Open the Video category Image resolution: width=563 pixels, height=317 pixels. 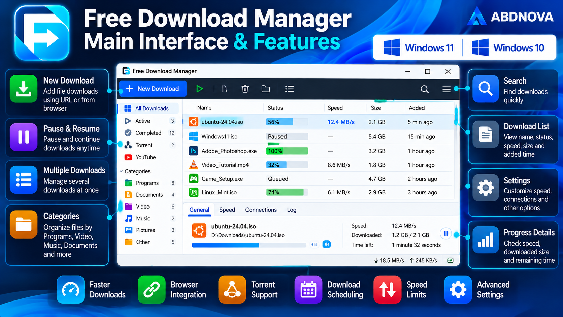coord(148,207)
